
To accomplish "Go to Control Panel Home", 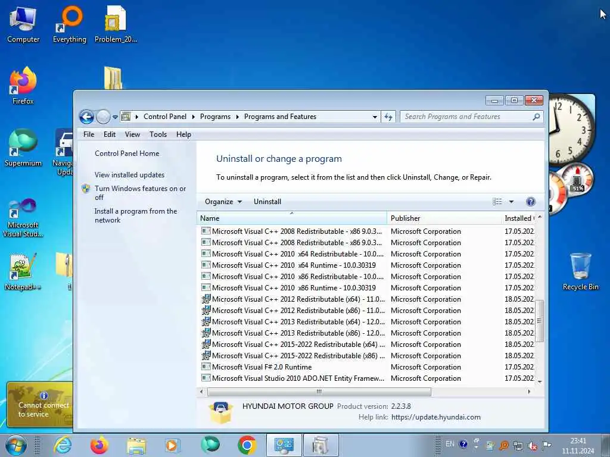I will pos(127,154).
